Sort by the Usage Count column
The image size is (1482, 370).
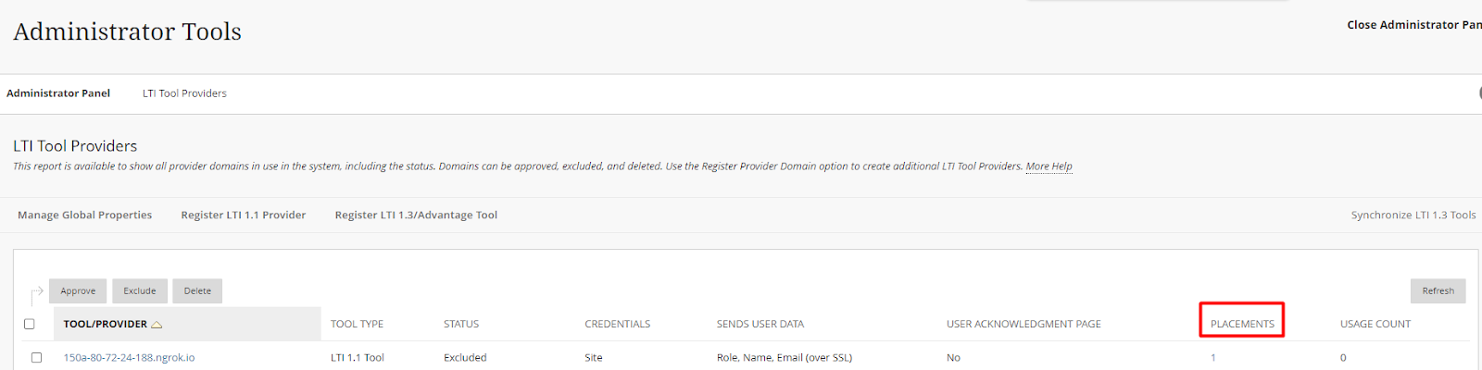pos(1375,325)
